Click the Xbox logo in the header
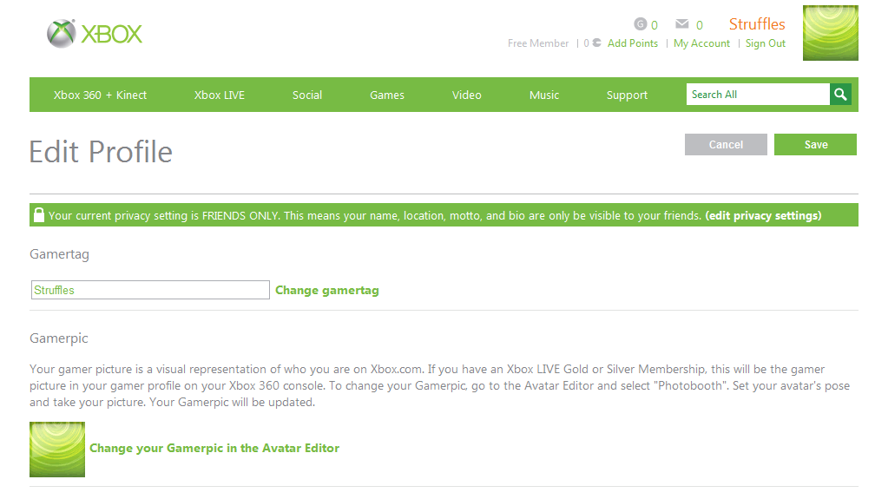 95,34
